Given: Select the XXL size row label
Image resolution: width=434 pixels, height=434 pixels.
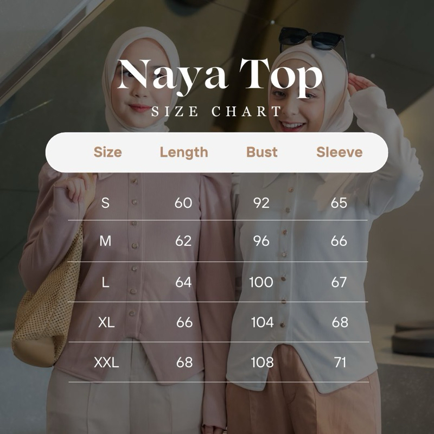Looking at the screenshot, I should pyautogui.click(x=106, y=362).
